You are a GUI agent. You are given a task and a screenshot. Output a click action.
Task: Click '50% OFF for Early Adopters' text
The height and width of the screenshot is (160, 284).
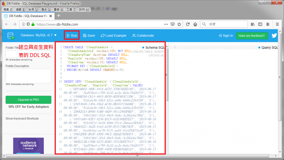coord(29,106)
